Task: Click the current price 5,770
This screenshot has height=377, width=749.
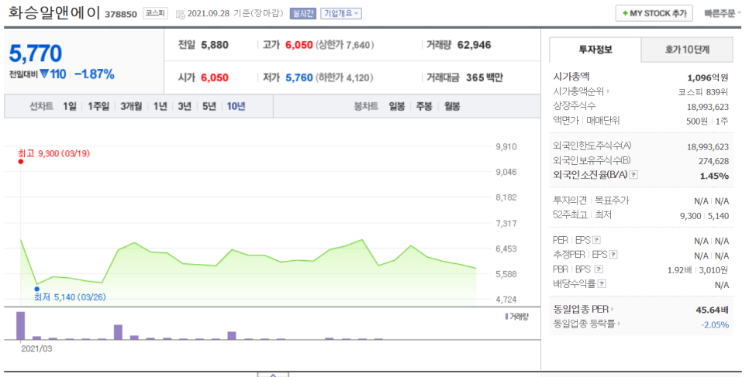Action: [36, 53]
